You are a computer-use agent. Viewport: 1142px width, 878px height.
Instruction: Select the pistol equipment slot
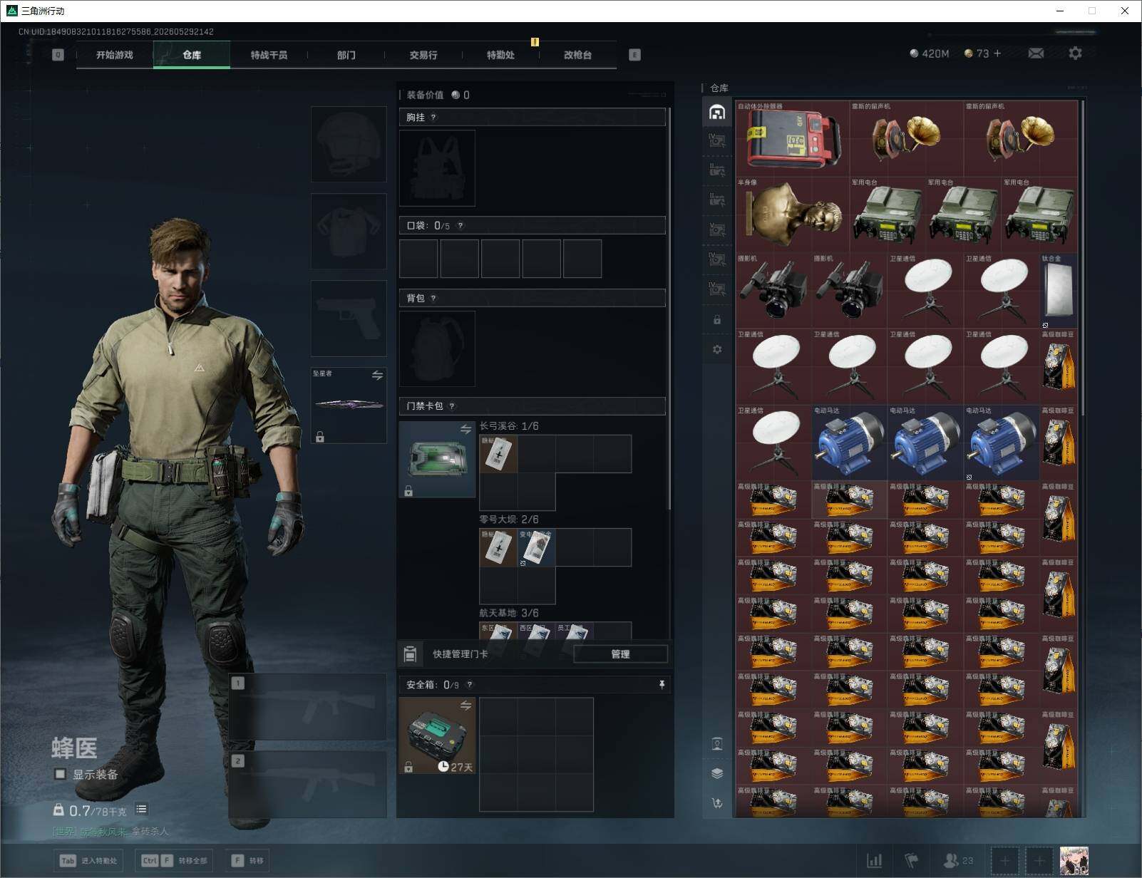349,318
